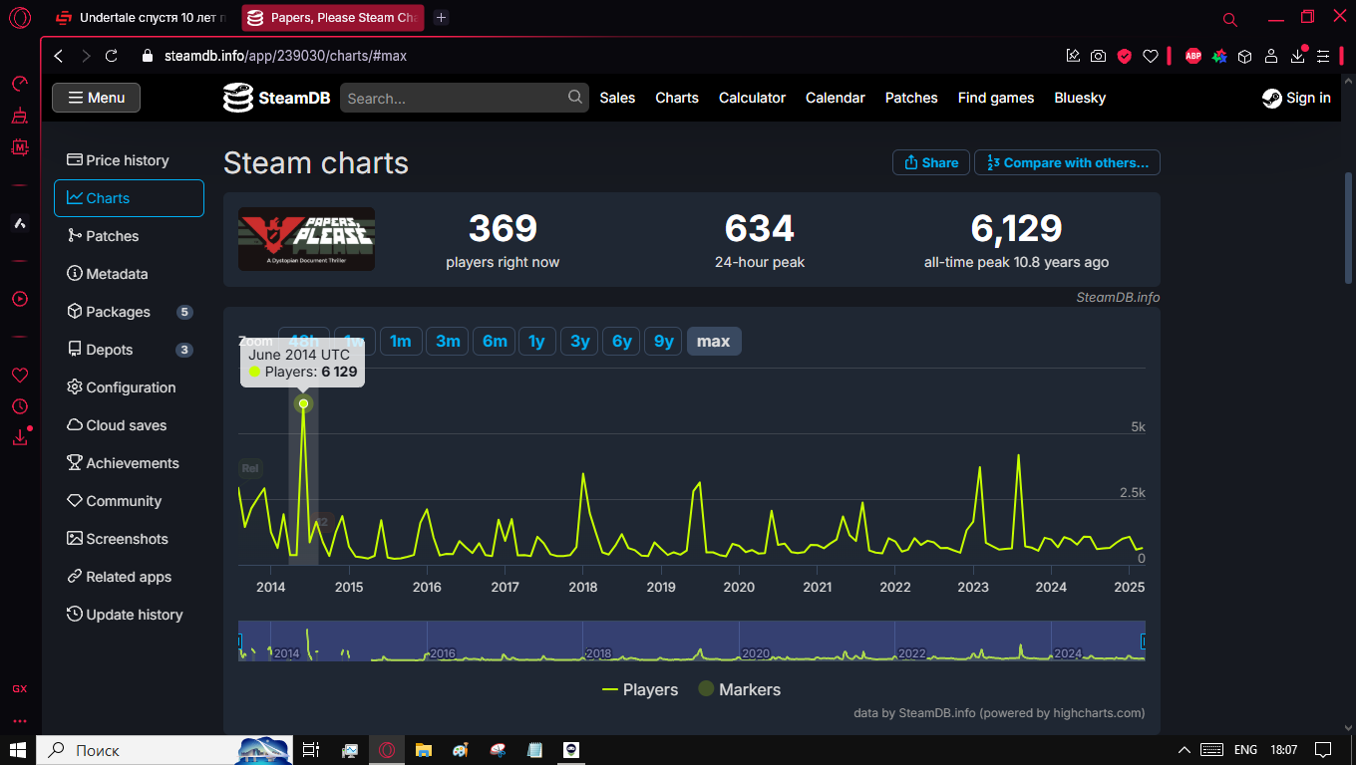1356x765 pixels.
Task: Set chart zoom to 3m
Action: coord(448,342)
